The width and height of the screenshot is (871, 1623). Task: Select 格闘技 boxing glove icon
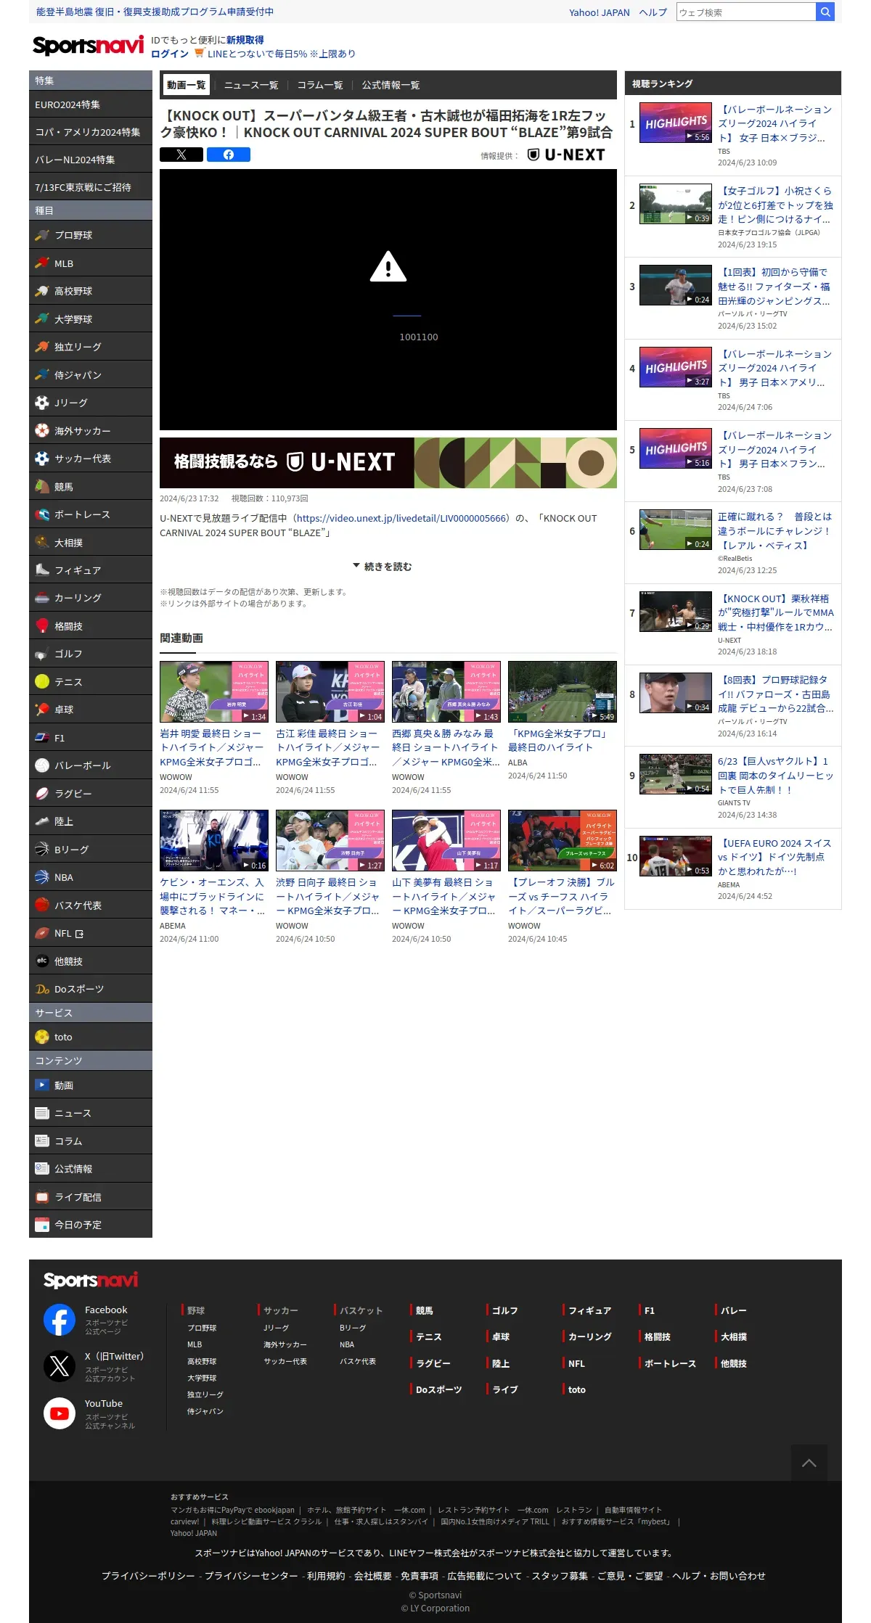pos(42,626)
